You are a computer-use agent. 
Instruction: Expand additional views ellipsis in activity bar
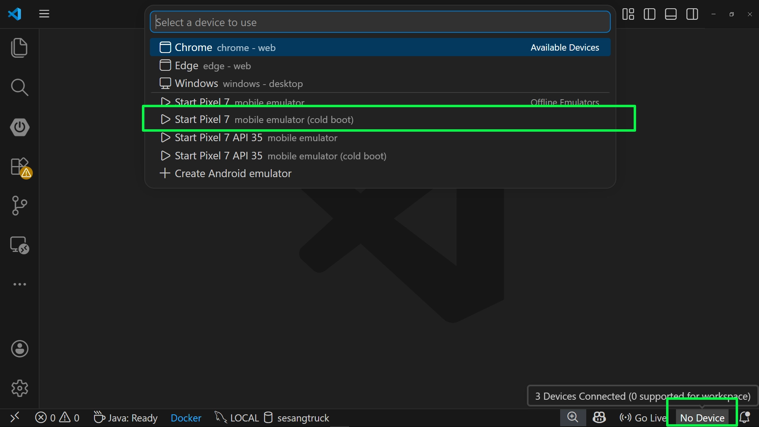[19, 284]
